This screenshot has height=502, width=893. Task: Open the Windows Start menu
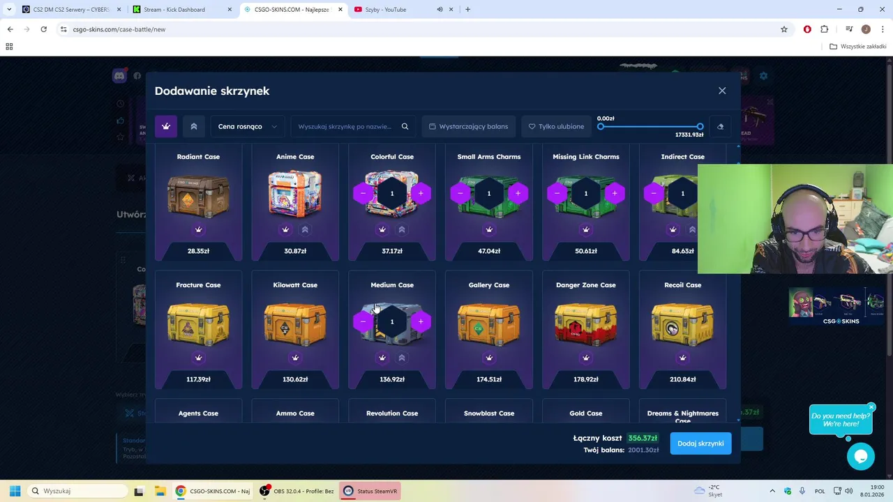point(15,491)
